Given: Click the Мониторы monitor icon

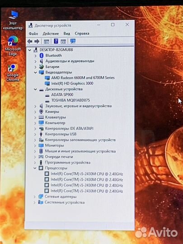Looking at the screenshot, I should 41,145.
